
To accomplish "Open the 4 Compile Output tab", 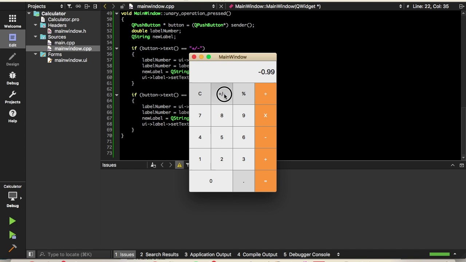I will click(257, 254).
